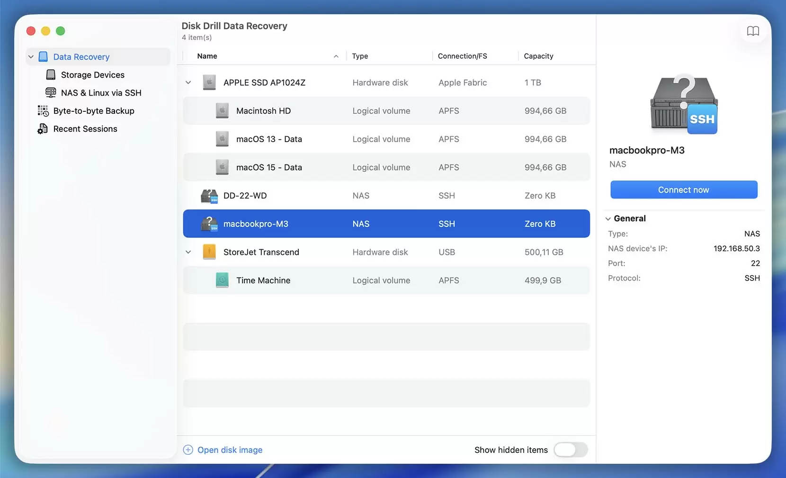Click the 499,9 GB capacity cell
This screenshot has width=786, height=478.
coord(543,280)
